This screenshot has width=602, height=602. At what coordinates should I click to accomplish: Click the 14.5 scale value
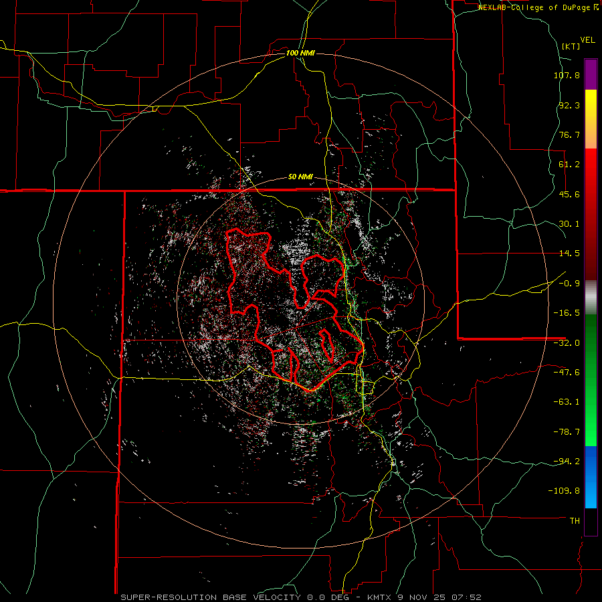click(569, 254)
